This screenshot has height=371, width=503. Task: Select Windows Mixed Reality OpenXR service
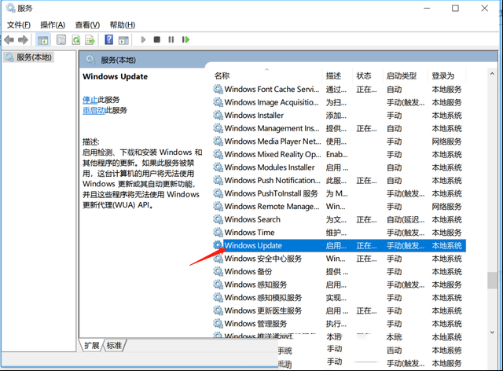pyautogui.click(x=339, y=154)
